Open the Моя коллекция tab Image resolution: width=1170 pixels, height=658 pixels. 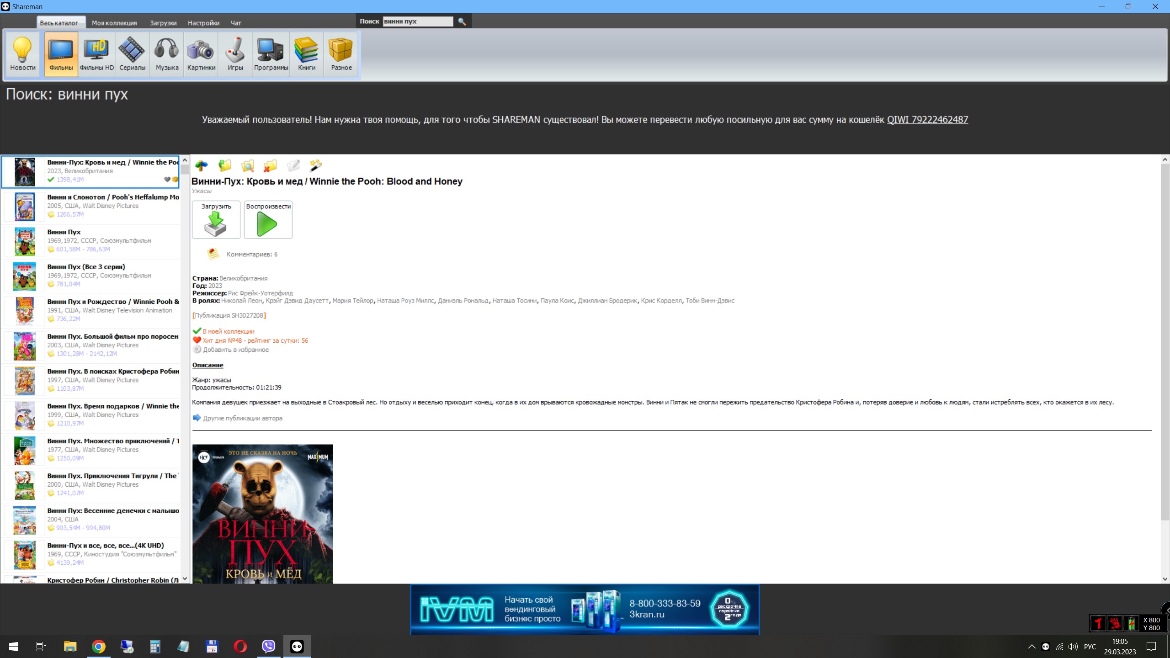[114, 23]
